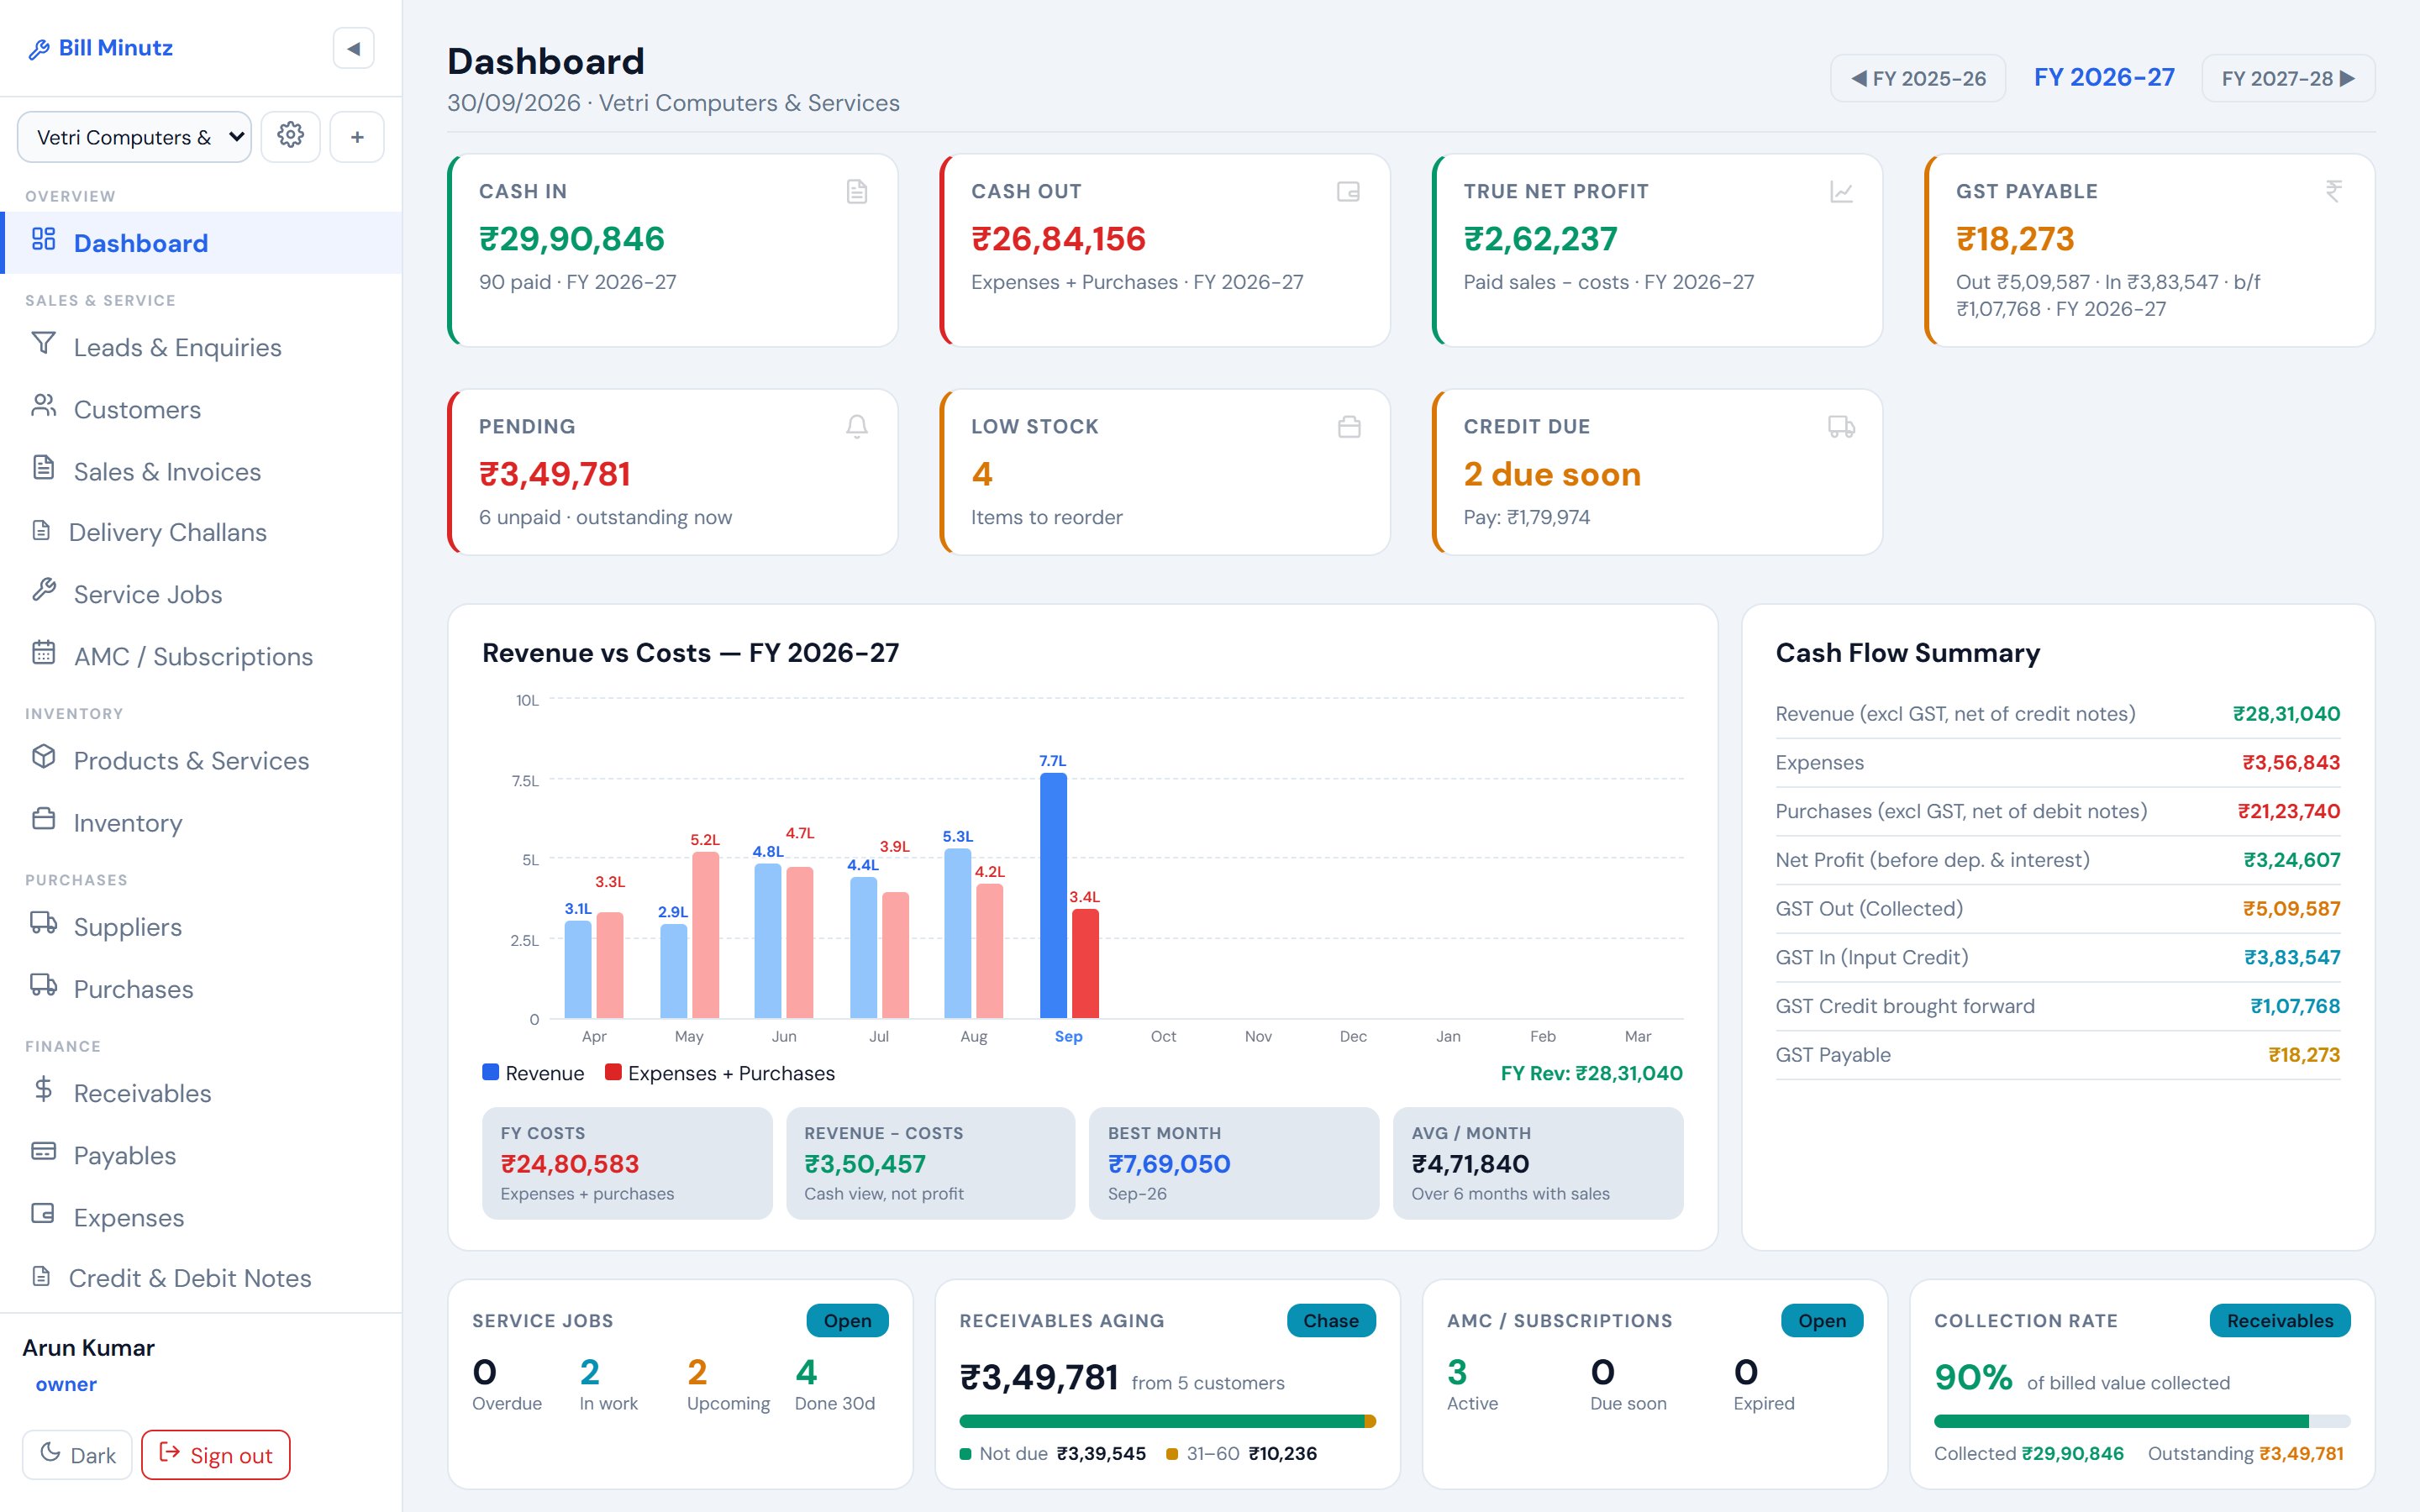Click the AMC / Subscriptions calendar icon
Screen dimensions: 2420x1512
[44, 652]
